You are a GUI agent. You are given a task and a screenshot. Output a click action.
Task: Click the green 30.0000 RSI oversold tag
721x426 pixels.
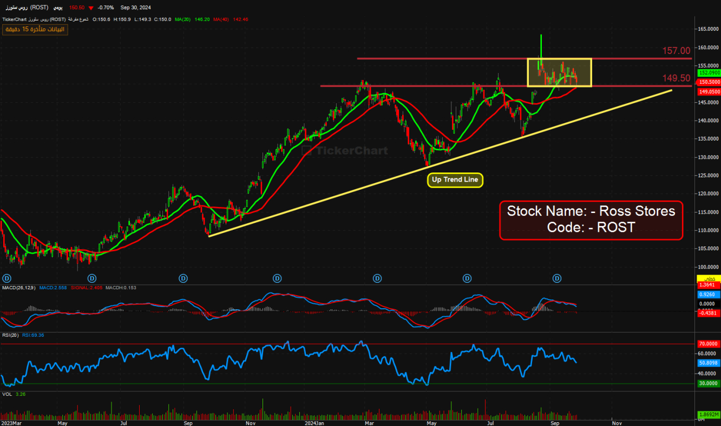point(709,383)
